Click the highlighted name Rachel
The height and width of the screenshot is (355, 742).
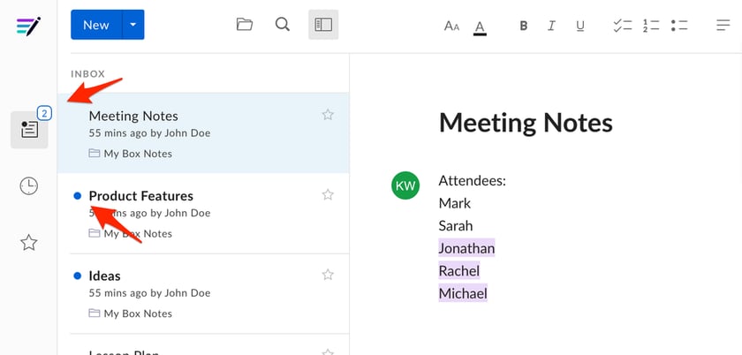[459, 271]
